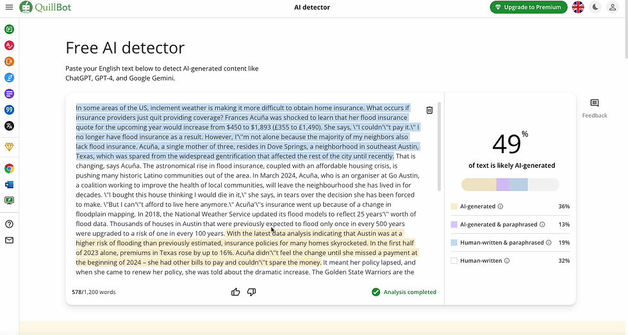Click the AI detector page title
Viewport: 628px width, 335px height.
312,7
